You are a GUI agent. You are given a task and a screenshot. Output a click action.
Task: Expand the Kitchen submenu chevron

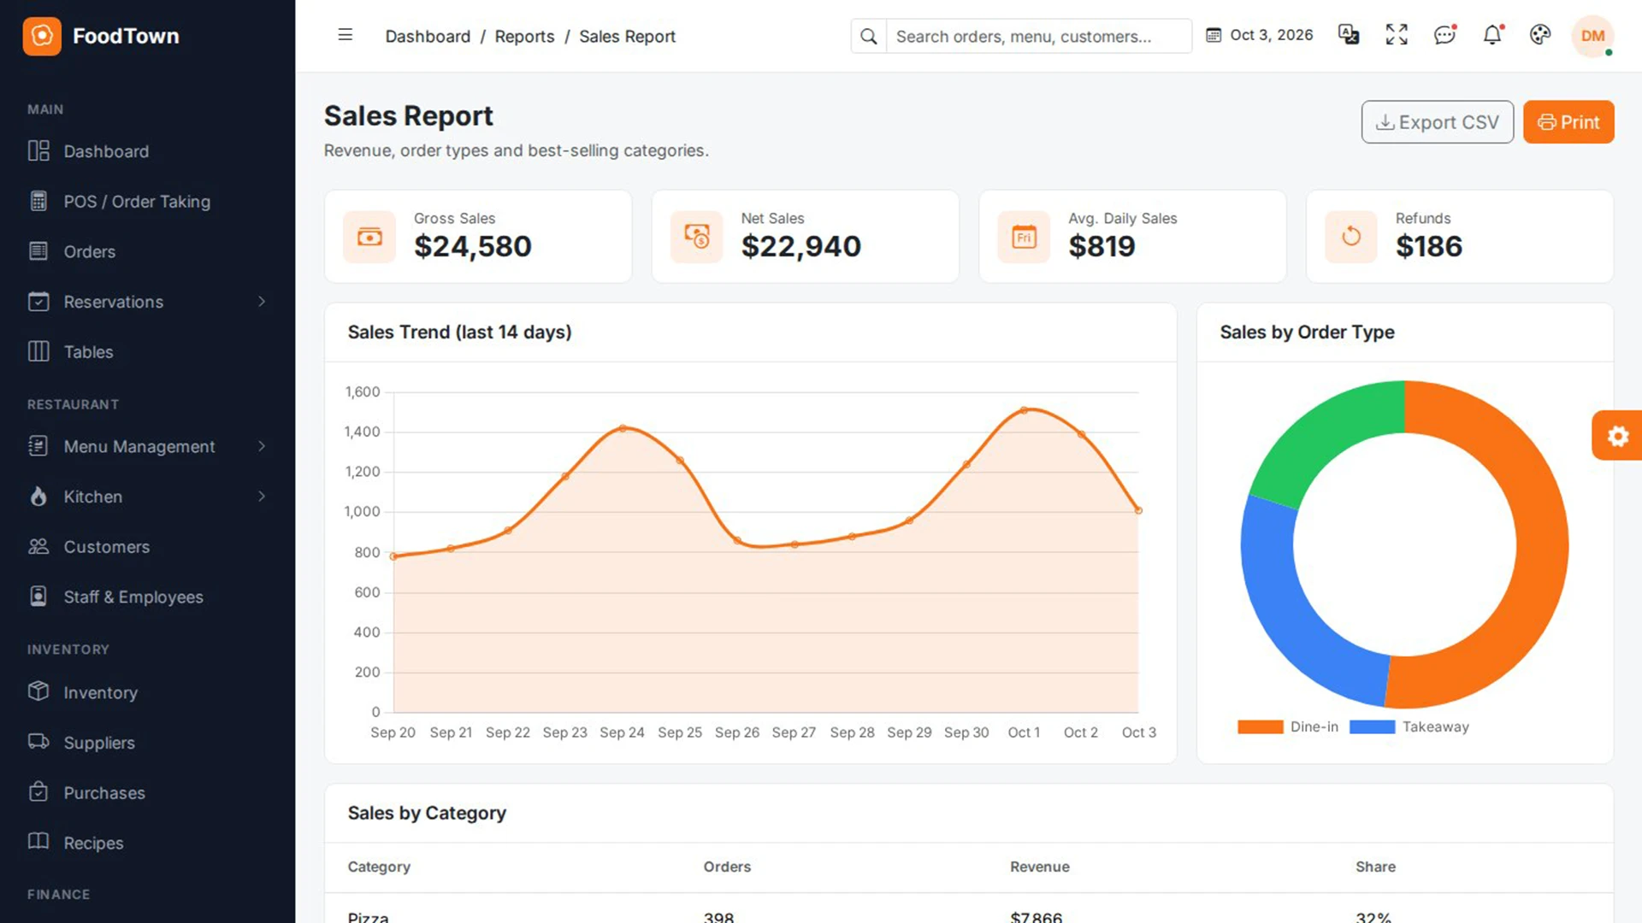[262, 497]
